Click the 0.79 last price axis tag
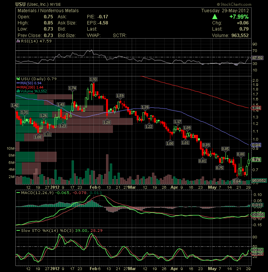Viewport: 268px width, 272px height. pos(257,160)
